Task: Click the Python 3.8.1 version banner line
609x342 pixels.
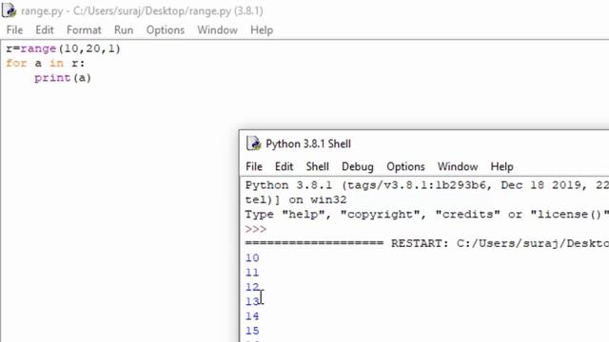Action: tap(427, 185)
